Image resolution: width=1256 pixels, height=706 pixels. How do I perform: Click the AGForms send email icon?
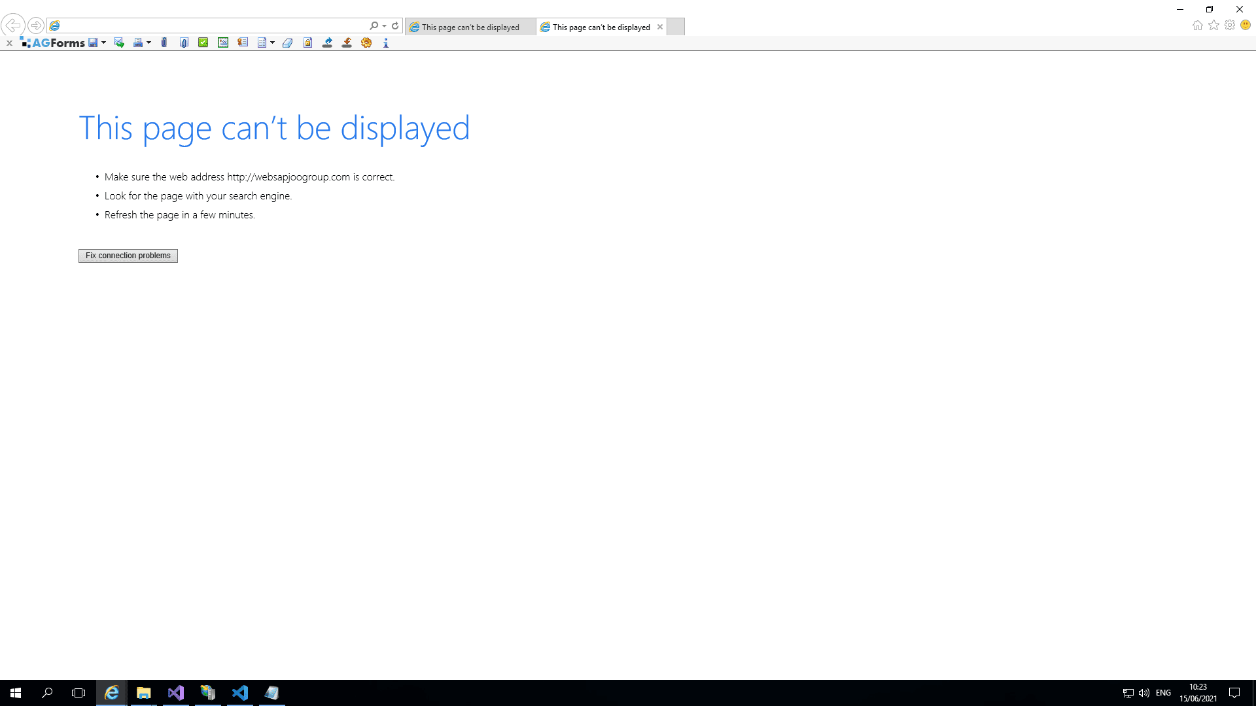[x=118, y=42]
